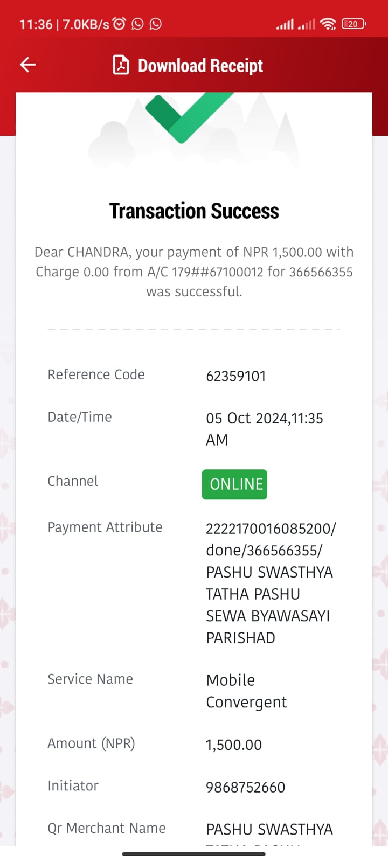388x862 pixels.
Task: Tap the back arrow icon
Action: tap(27, 65)
